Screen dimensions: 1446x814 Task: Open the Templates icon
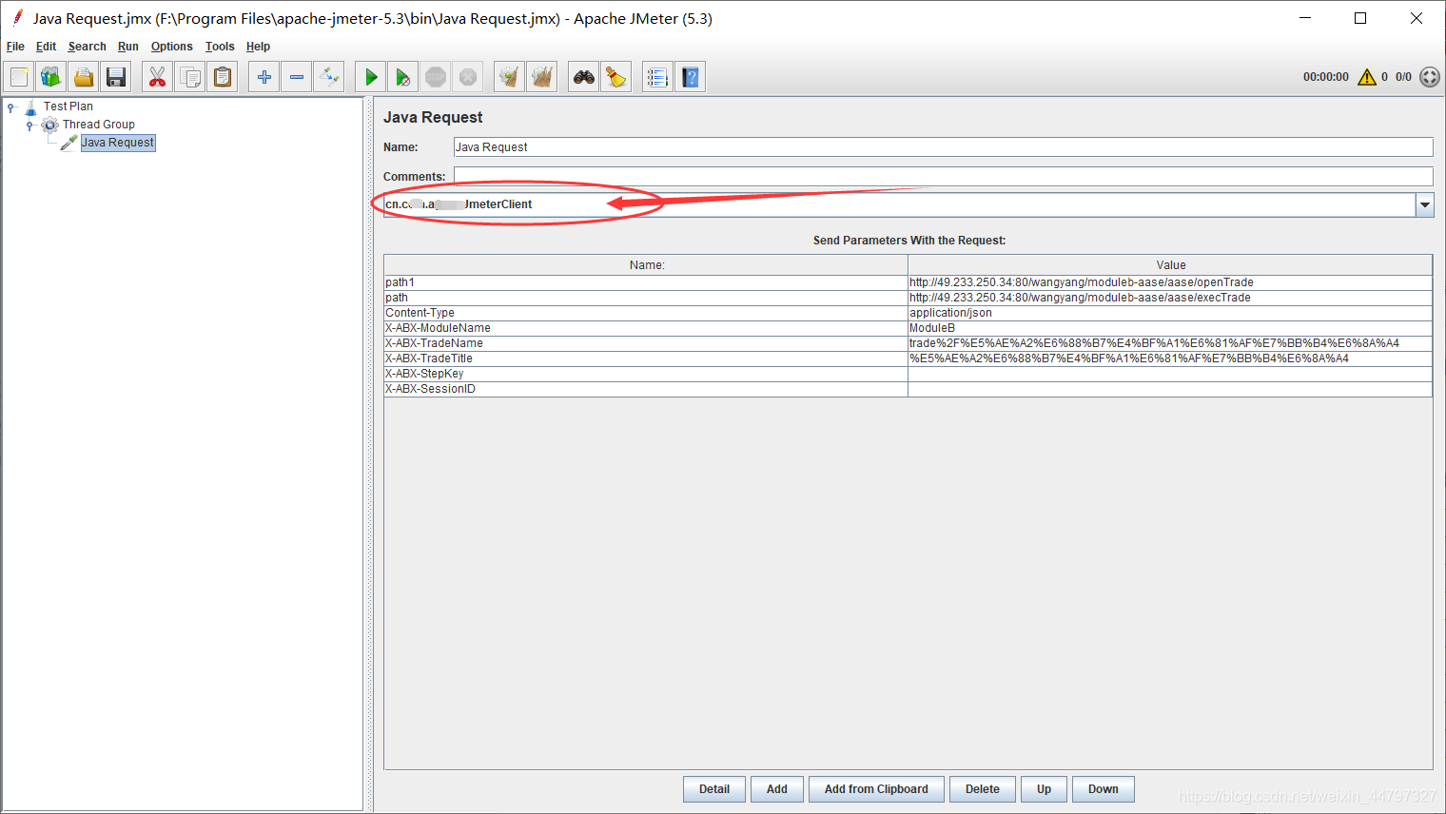[51, 77]
